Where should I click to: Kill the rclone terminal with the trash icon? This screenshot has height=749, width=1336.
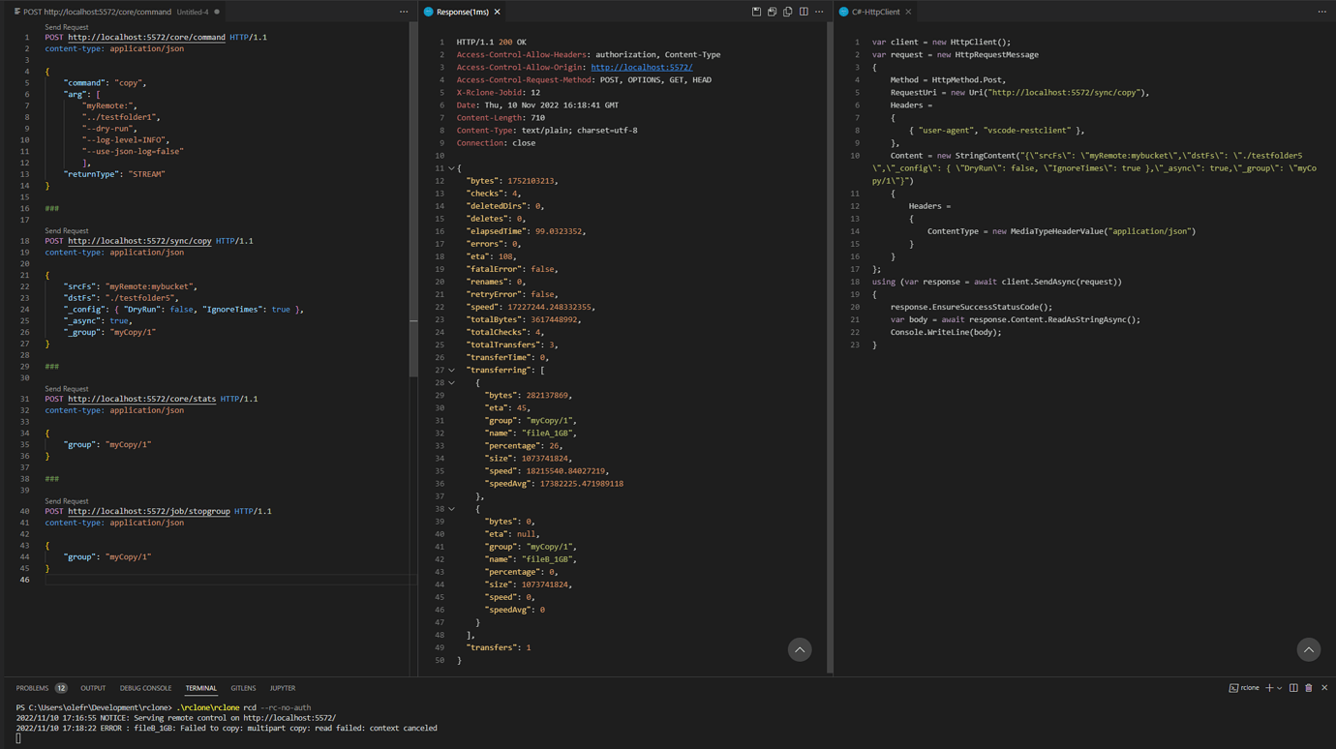[x=1308, y=687]
